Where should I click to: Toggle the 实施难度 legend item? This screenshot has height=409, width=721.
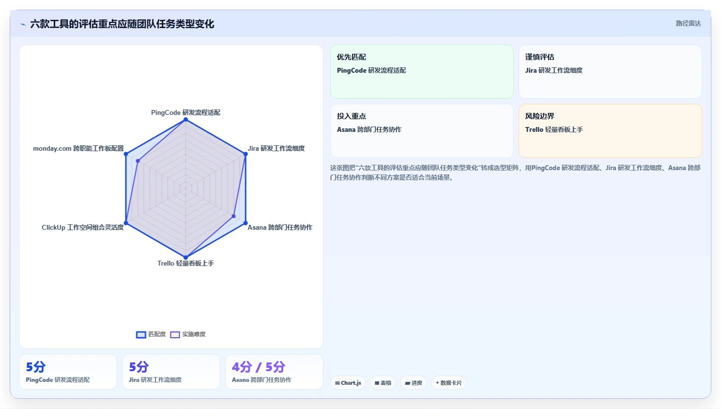click(x=188, y=334)
